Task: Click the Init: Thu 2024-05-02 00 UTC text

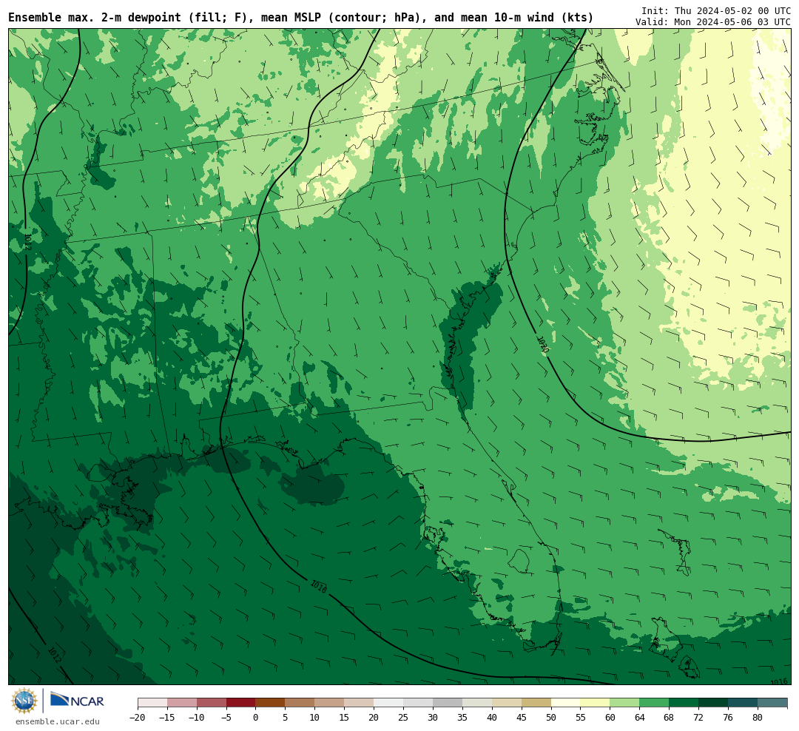Action: point(716,10)
